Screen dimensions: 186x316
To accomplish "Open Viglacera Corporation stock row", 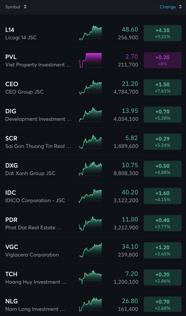I will (32, 251).
